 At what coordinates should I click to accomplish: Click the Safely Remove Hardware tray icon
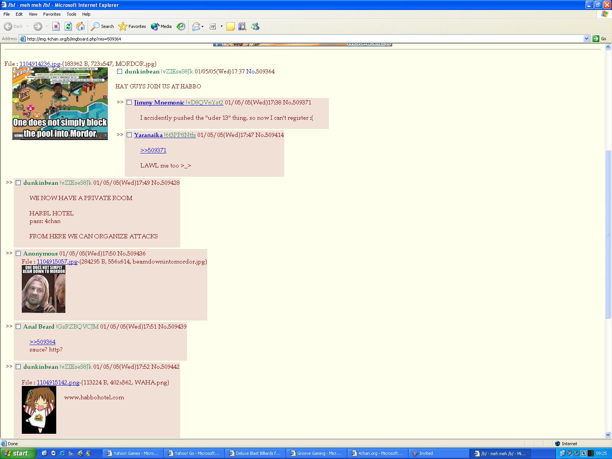coord(576,453)
